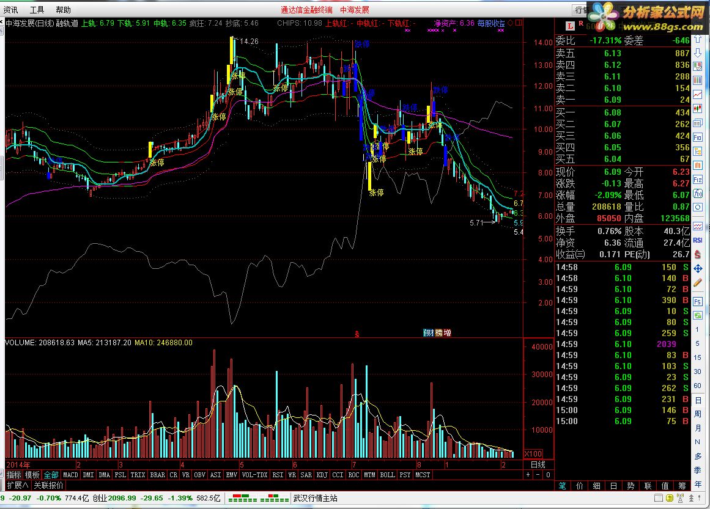This screenshot has width=710, height=509.
Task: Select the 季 quarterly period
Action: coord(698,470)
